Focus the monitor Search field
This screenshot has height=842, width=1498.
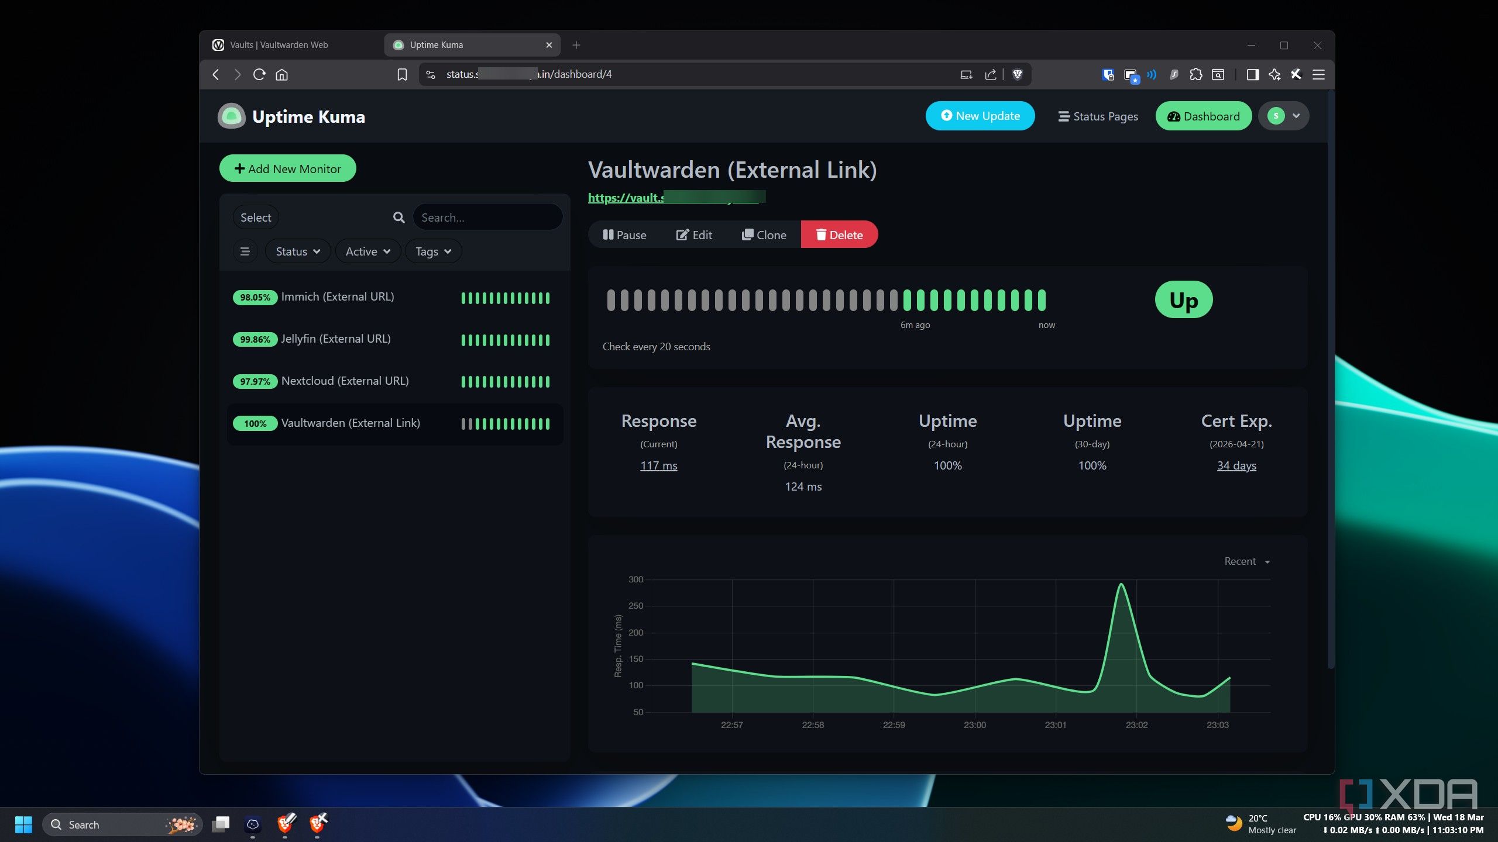487,218
